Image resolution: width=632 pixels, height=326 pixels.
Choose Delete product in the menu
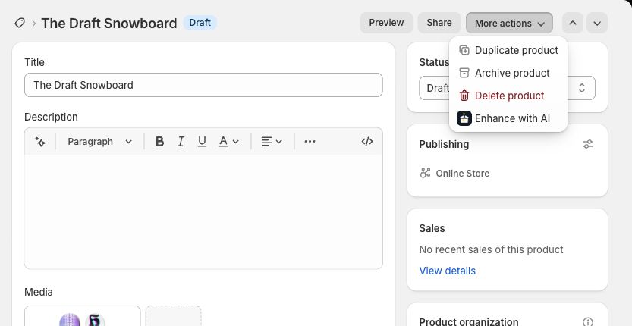(508, 96)
